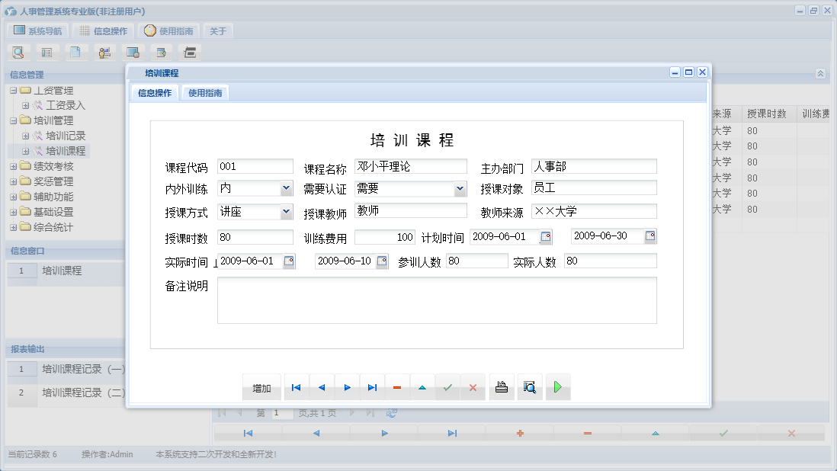Screen dimensions: 837x471
Task: Open the query tool in the main toolbar
Action: [x=18, y=52]
